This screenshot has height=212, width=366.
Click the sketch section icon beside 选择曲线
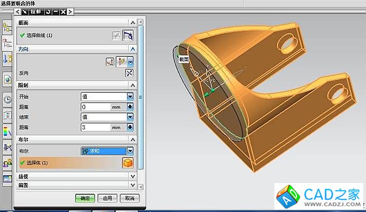click(116, 35)
